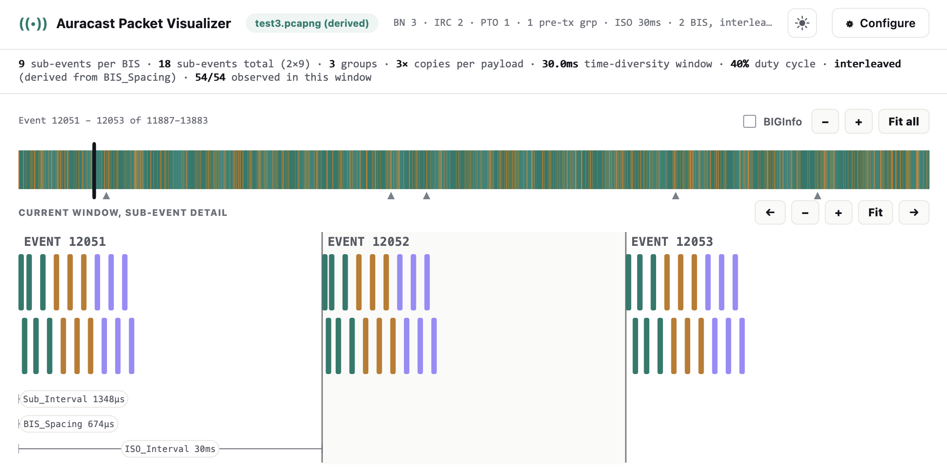
Task: Click the ISO 30ms parameter in header summary
Action: coord(638,23)
